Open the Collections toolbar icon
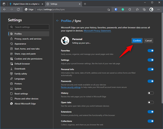Screen dimensions: 163x129 pyautogui.click(x=144, y=9)
